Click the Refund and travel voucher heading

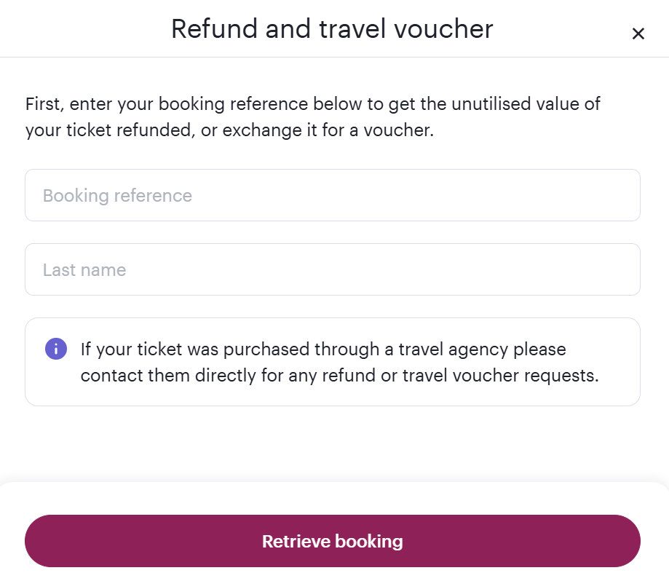click(332, 29)
